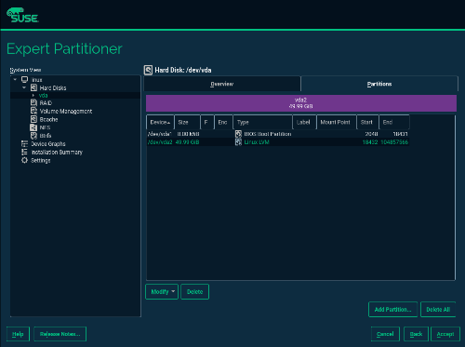Click the Bcache icon in the tree
This screenshot has width=465, height=347.
click(33, 119)
